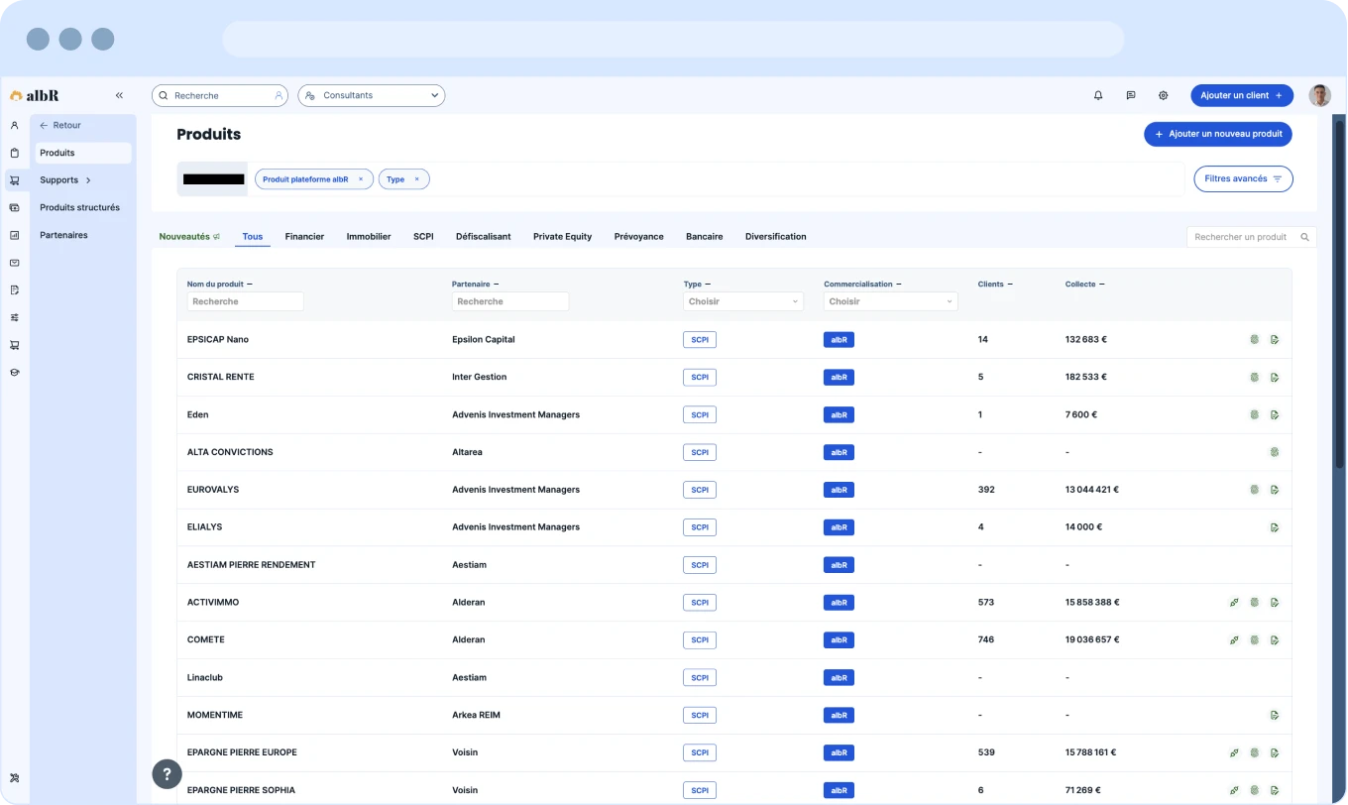Collapse the sidebar with the double-chevron icon
The image size is (1348, 805).
click(x=119, y=95)
